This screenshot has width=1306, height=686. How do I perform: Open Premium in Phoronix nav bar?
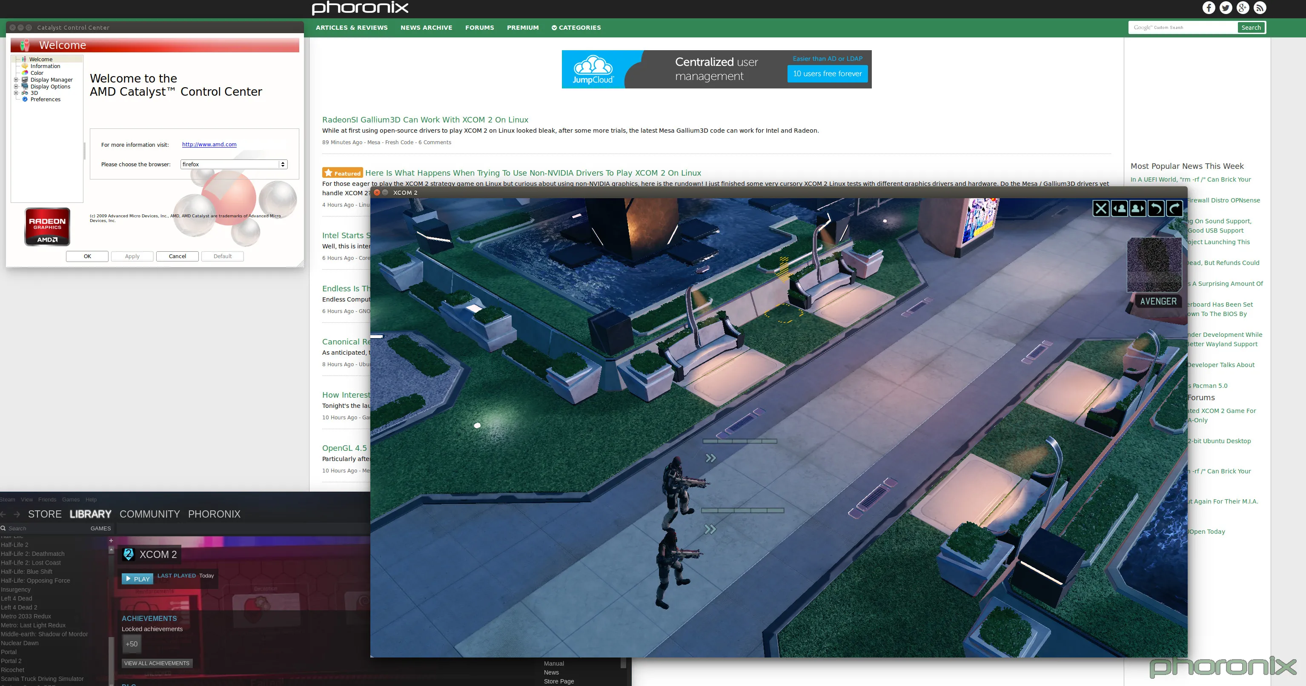(523, 28)
